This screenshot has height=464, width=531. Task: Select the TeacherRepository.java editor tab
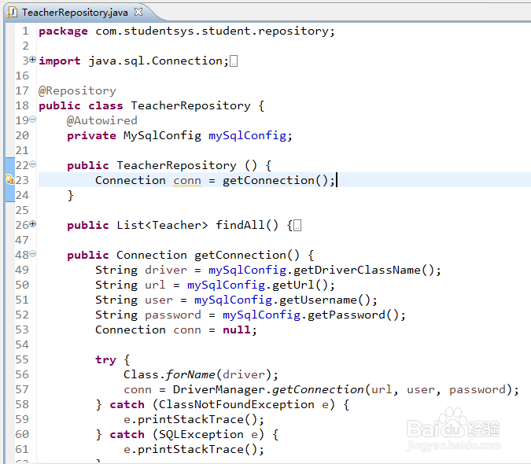coord(75,13)
